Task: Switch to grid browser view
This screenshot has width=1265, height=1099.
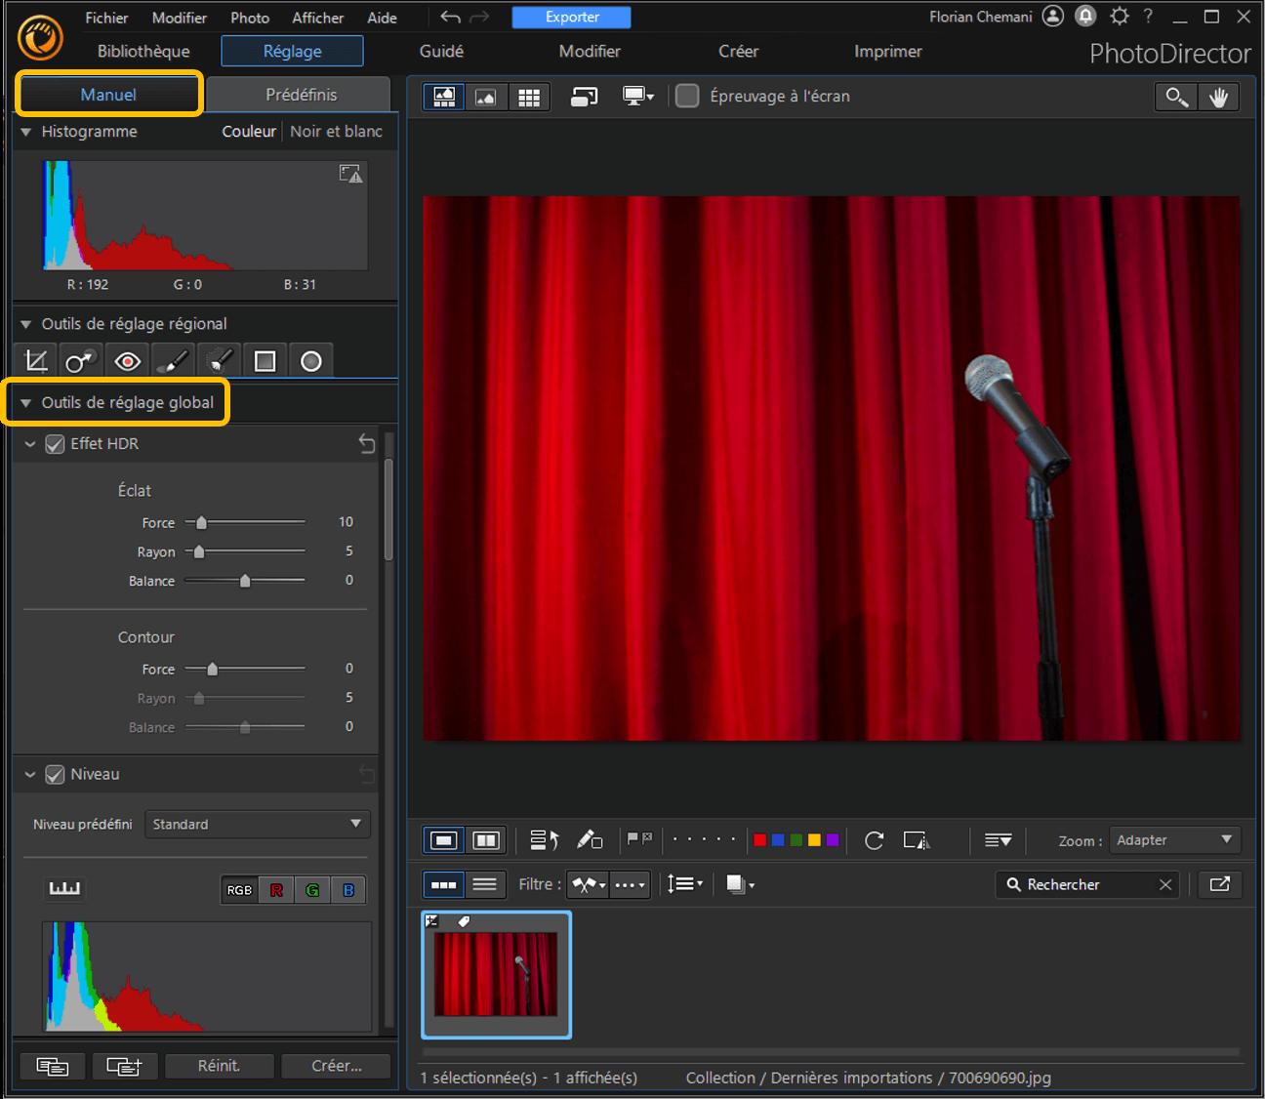Action: coord(529,97)
